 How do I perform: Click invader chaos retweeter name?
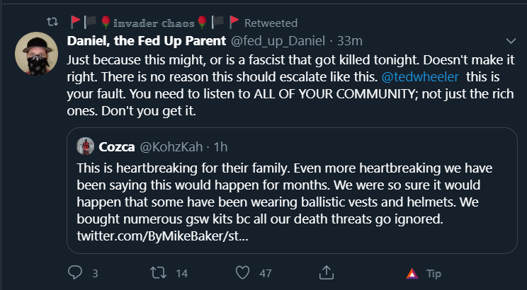(154, 23)
